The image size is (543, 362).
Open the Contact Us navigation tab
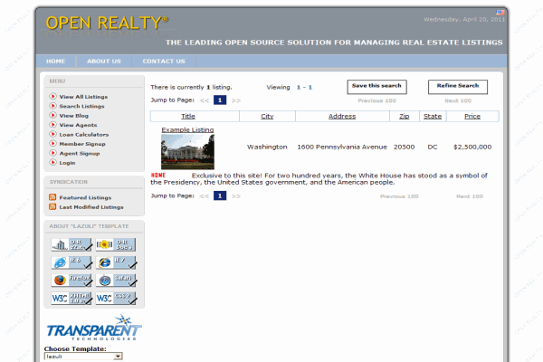click(x=164, y=61)
